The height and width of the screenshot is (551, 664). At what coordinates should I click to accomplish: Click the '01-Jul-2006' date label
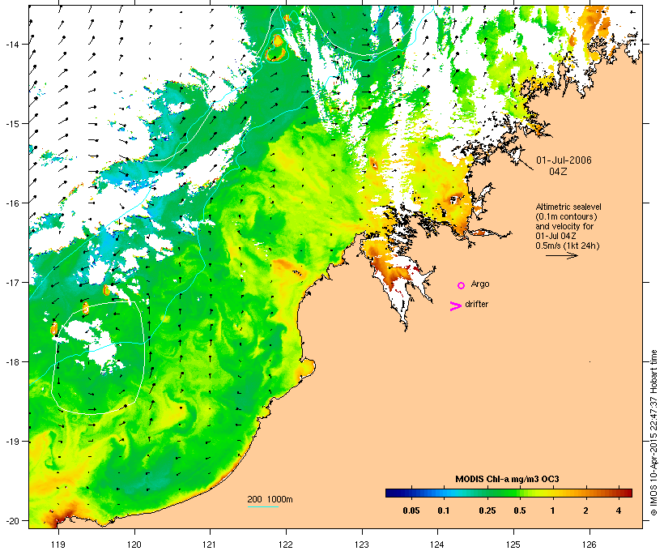(564, 160)
